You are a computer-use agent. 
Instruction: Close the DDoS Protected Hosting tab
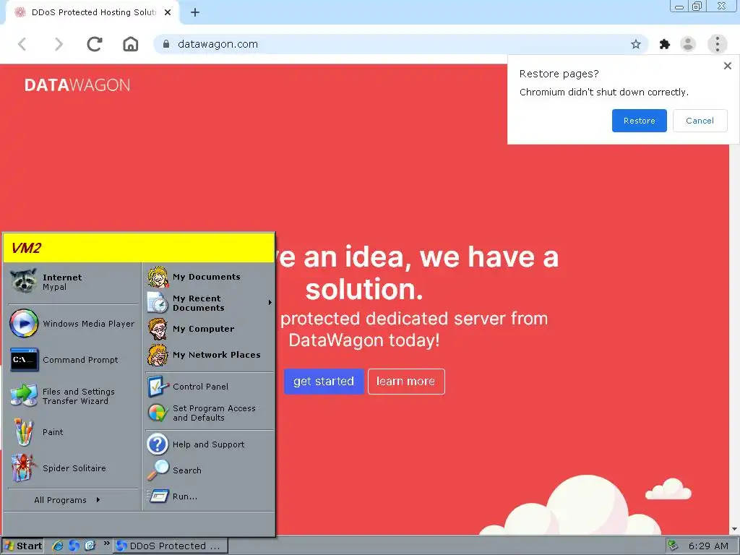tap(168, 13)
